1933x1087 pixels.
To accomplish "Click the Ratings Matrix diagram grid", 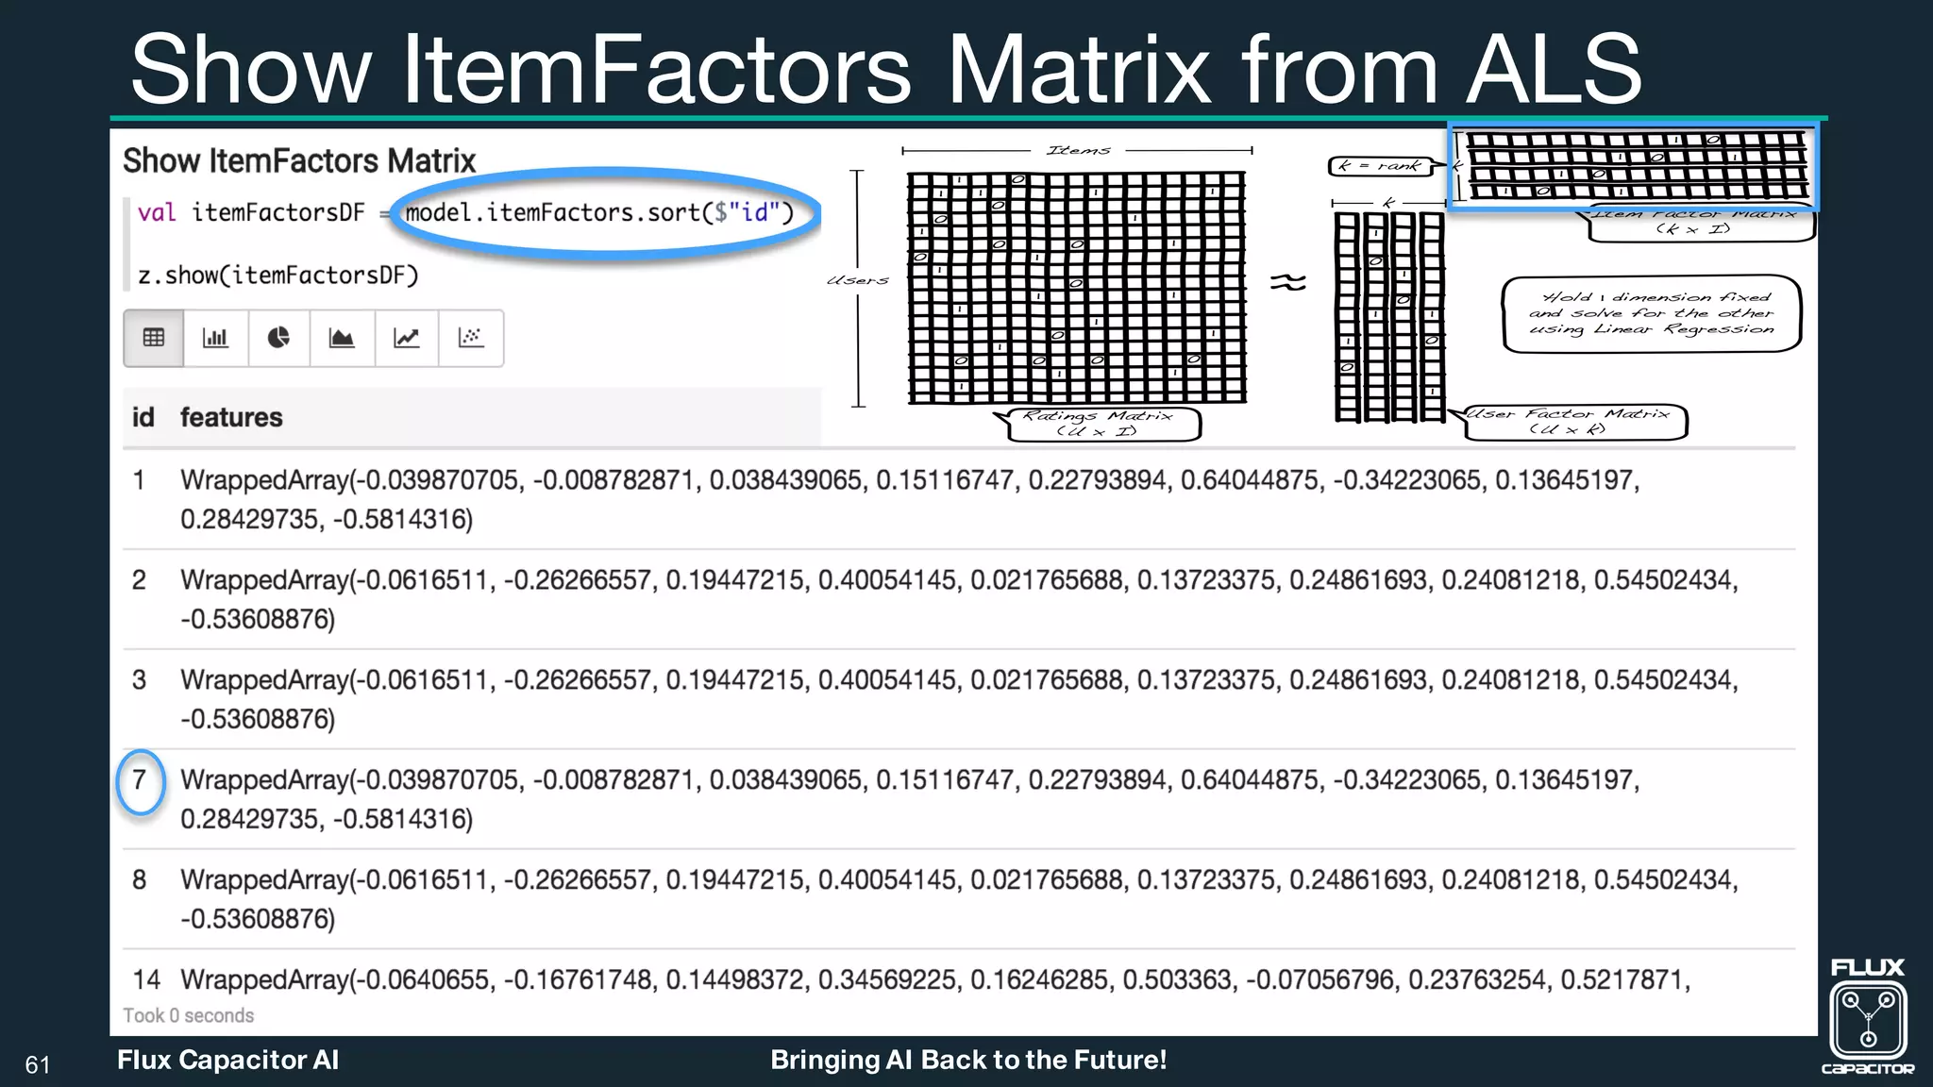I will click(1077, 288).
